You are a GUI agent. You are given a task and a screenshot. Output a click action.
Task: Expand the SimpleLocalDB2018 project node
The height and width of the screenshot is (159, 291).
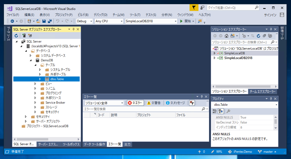(x=215, y=58)
